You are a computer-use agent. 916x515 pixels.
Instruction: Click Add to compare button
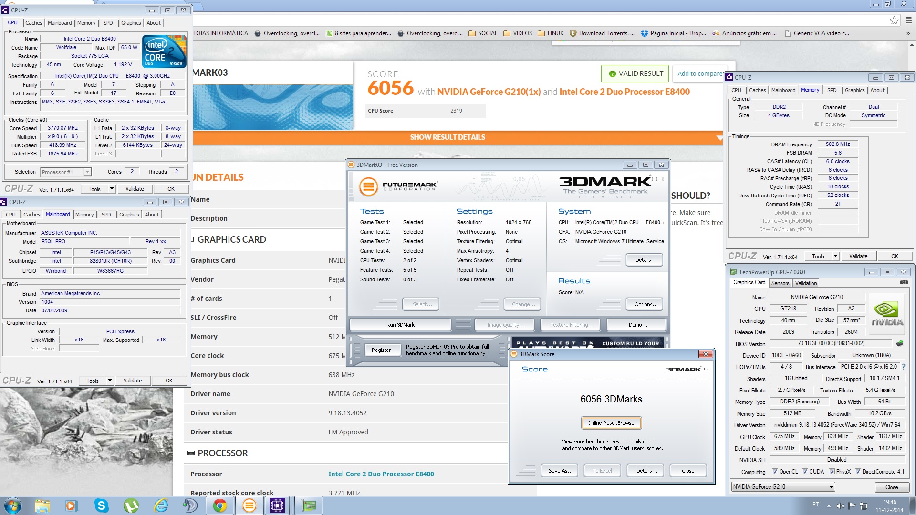(700, 73)
